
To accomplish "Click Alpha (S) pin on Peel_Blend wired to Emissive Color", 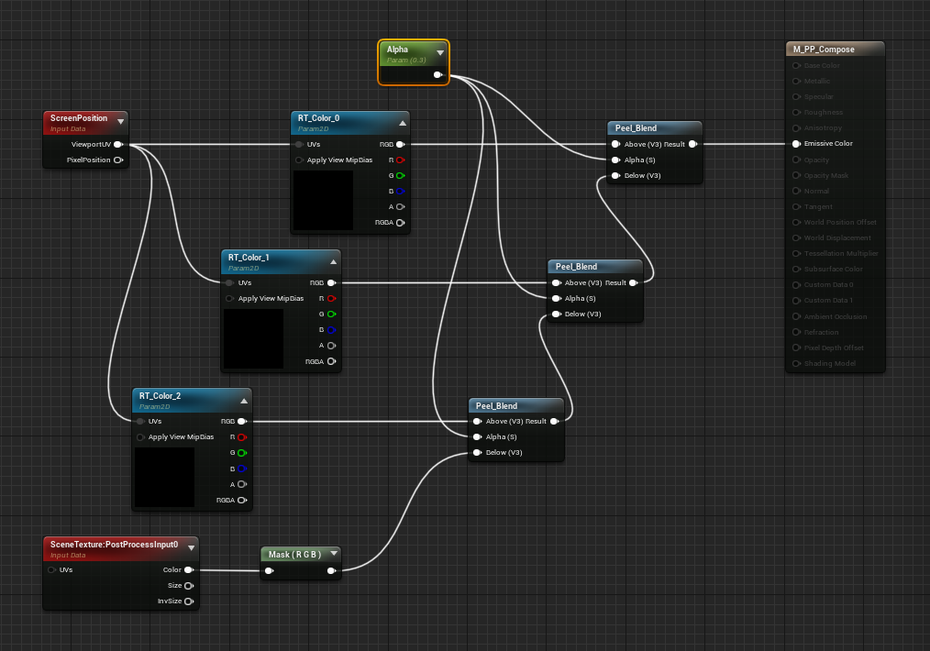I will pos(615,160).
